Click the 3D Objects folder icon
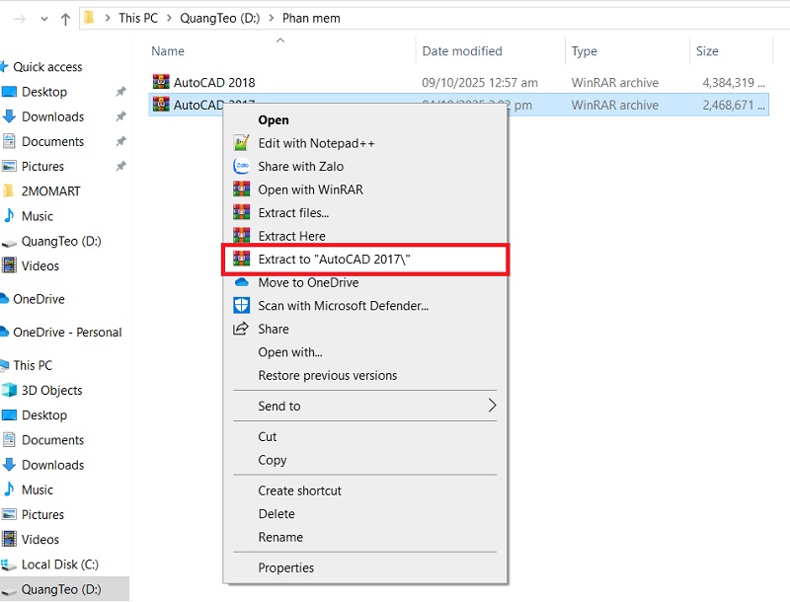 coord(10,391)
